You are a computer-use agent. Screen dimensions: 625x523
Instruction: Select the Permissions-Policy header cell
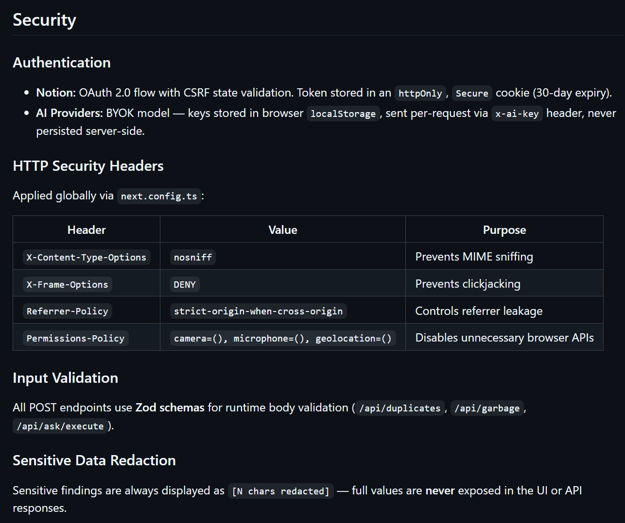(x=75, y=338)
